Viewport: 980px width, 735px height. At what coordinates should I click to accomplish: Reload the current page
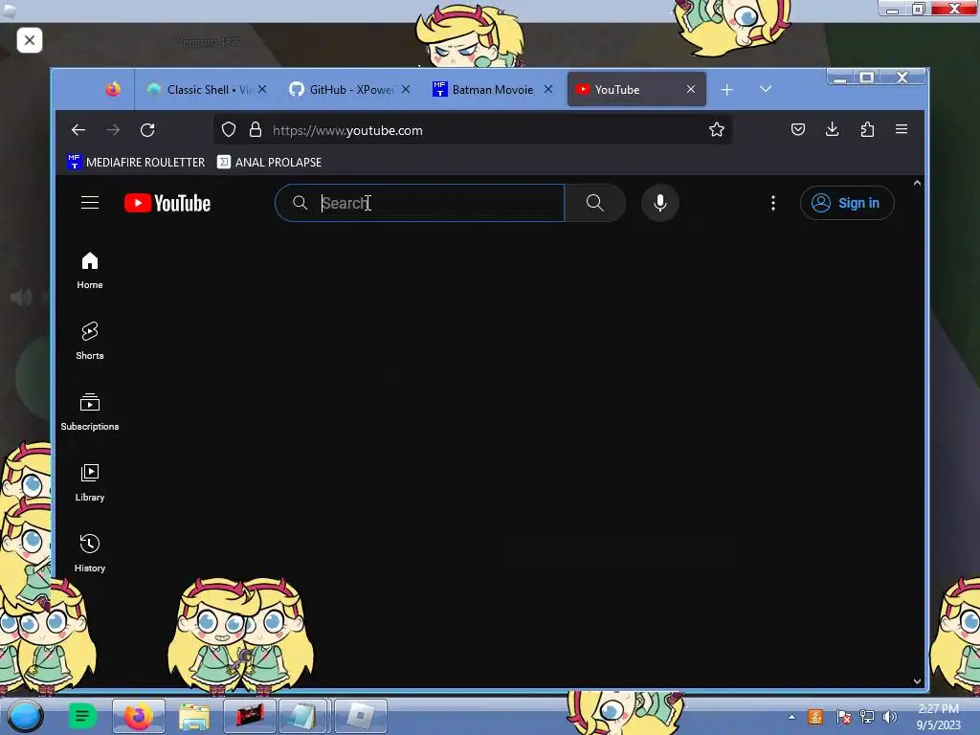[147, 130]
